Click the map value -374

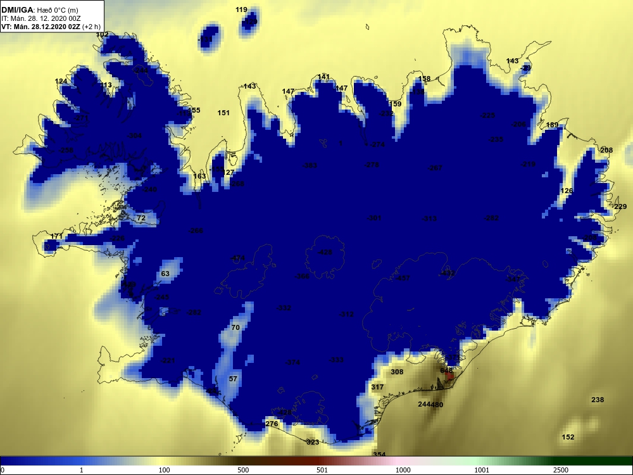292,363
